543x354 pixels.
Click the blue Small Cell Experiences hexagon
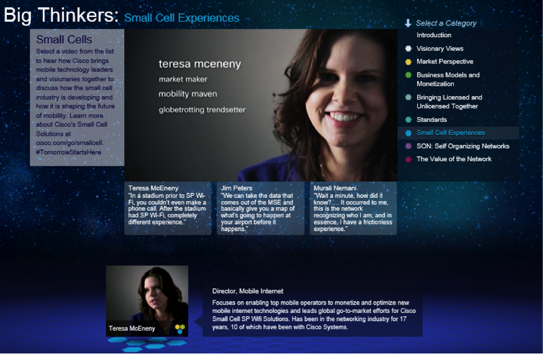408,133
